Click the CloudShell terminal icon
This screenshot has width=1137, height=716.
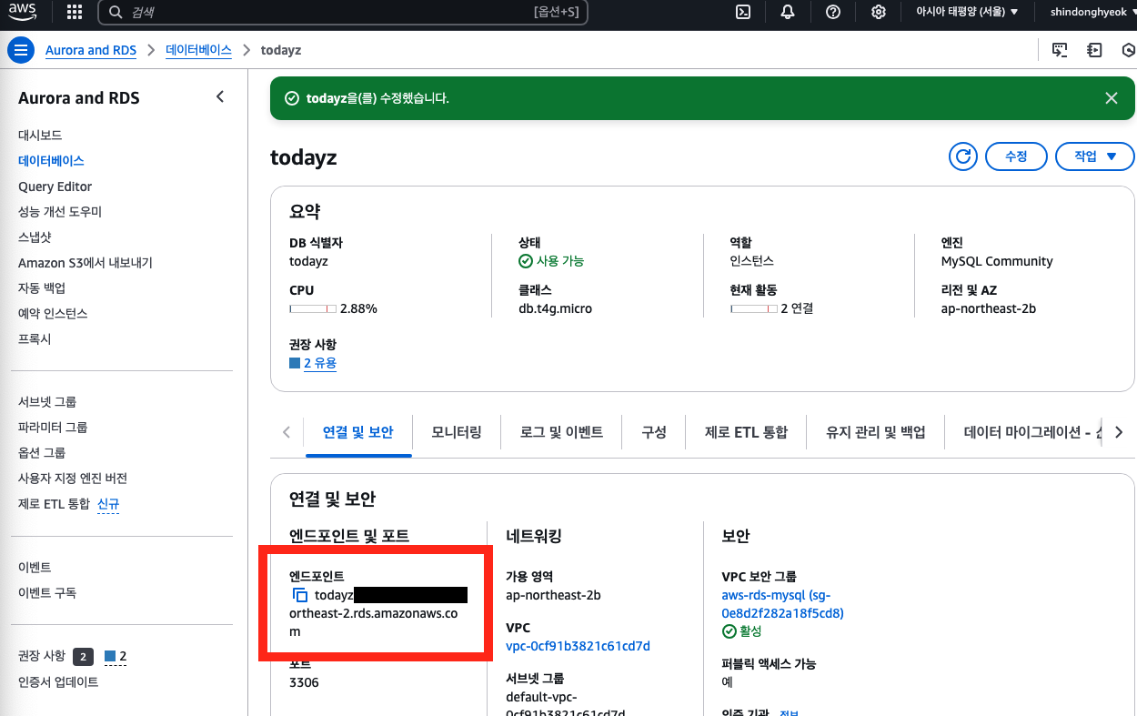pyautogui.click(x=743, y=12)
